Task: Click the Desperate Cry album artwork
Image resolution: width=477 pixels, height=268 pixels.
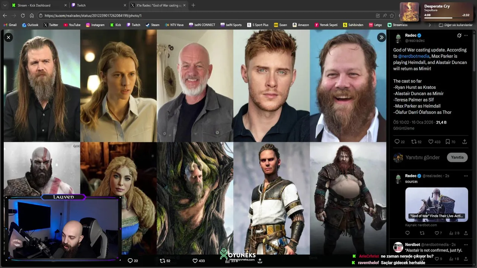Action: pos(410,12)
